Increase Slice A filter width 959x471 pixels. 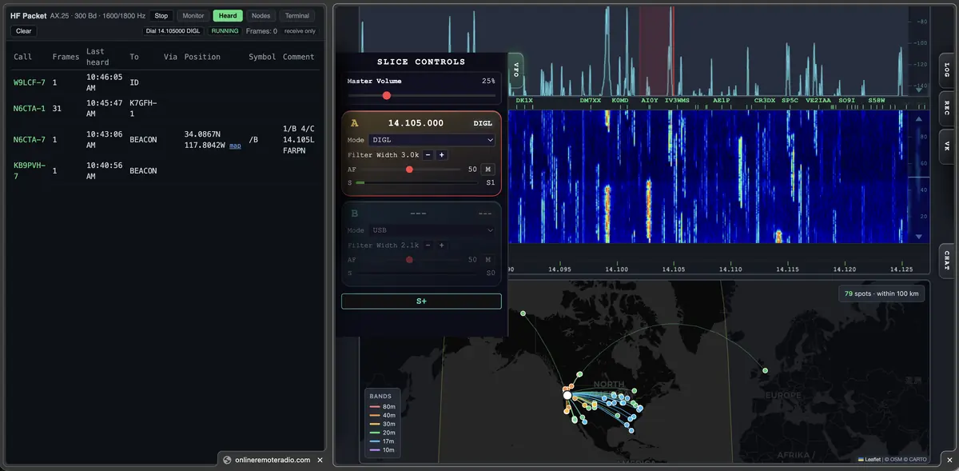coord(442,154)
